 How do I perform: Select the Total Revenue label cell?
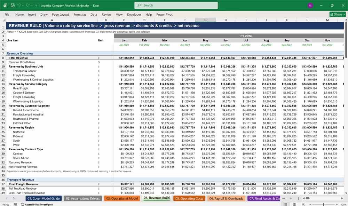click(x=52, y=58)
